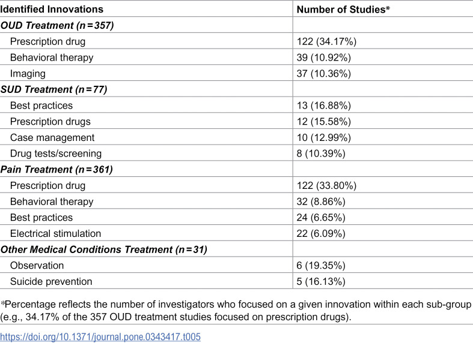Select the Number of Studies column header
The image size is (473, 343).
(x=343, y=10)
